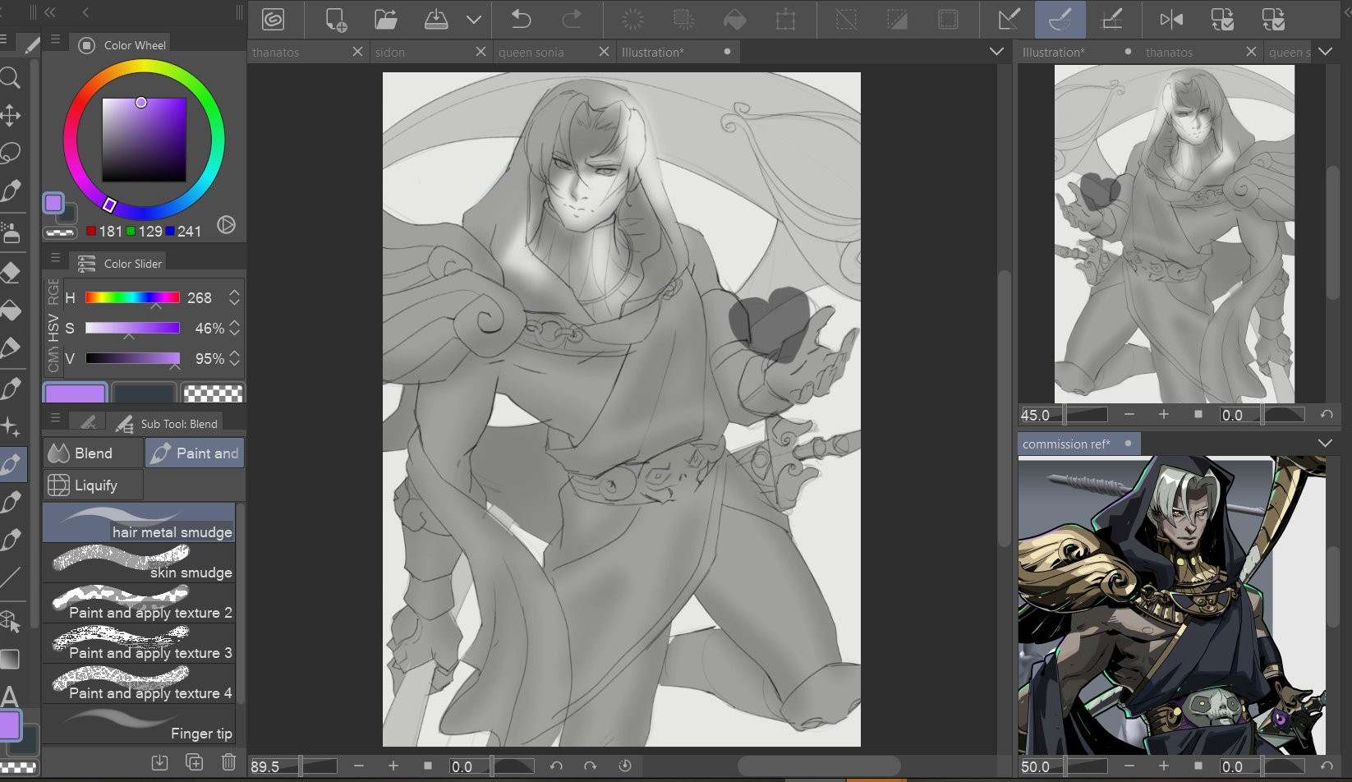Adjust the Saturation slider
This screenshot has width=1352, height=782.
click(x=132, y=328)
